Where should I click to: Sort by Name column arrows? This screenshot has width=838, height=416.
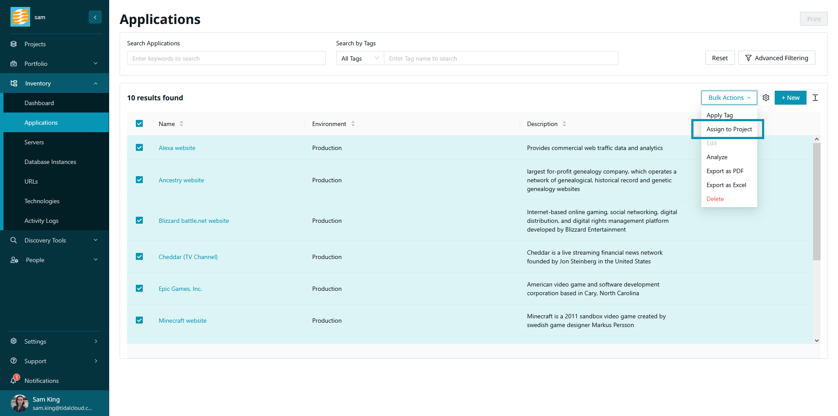pos(181,124)
